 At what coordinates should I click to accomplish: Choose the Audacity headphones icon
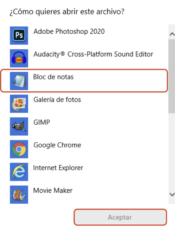pos(19,58)
